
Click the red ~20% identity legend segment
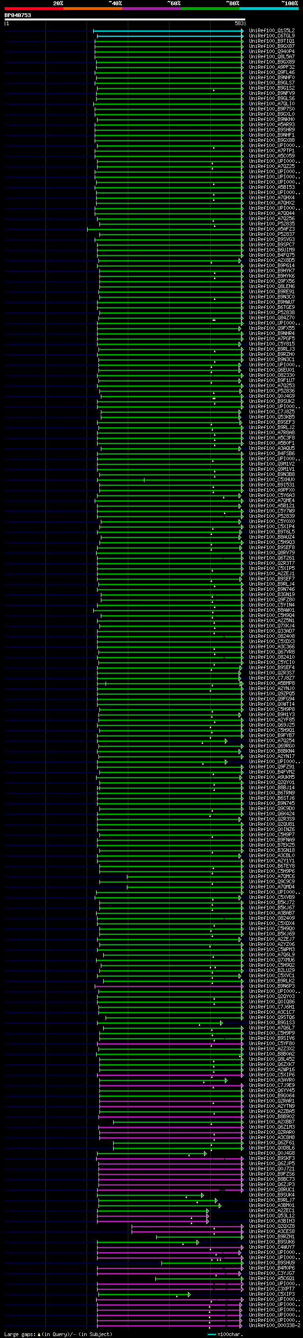[34, 9]
